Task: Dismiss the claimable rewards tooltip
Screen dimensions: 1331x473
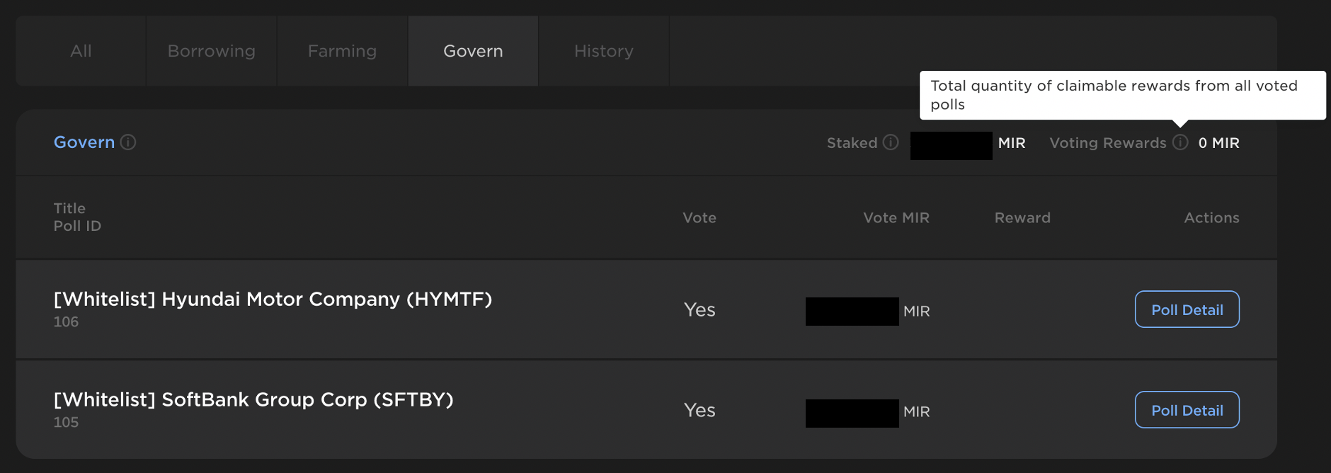Action: 1122,95
